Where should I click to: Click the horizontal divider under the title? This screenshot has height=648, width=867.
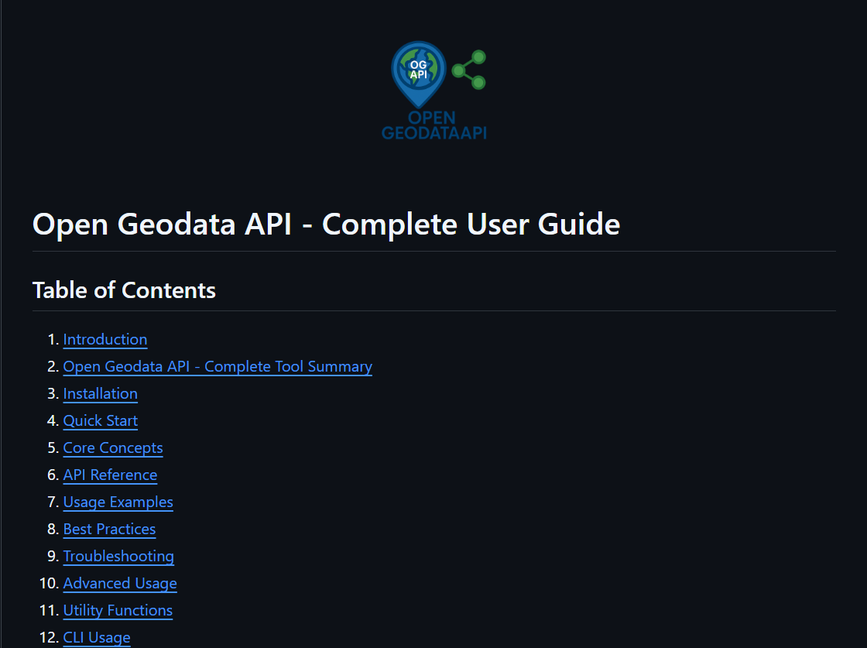click(433, 250)
